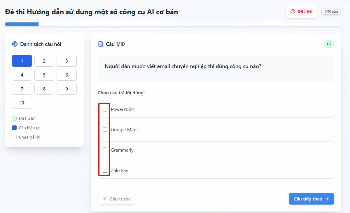
Task: Check the Google Maps answer checkbox
Action: (105, 129)
